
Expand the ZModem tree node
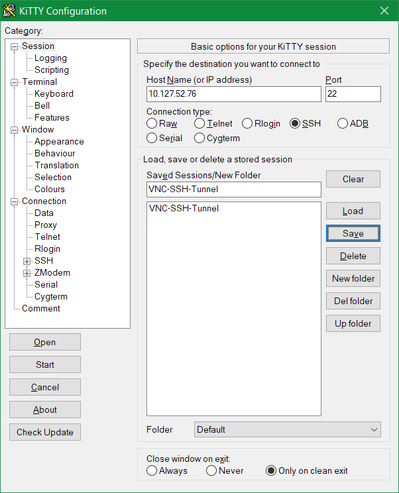(x=27, y=273)
